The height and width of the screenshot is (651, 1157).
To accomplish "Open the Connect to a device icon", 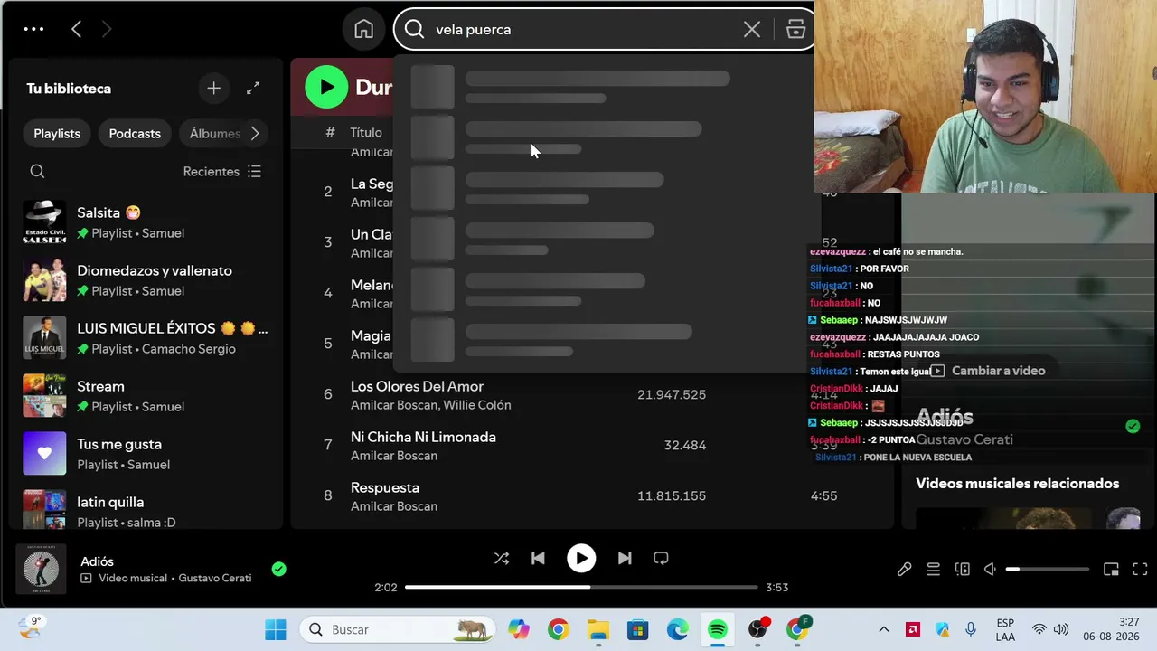I will (x=962, y=569).
